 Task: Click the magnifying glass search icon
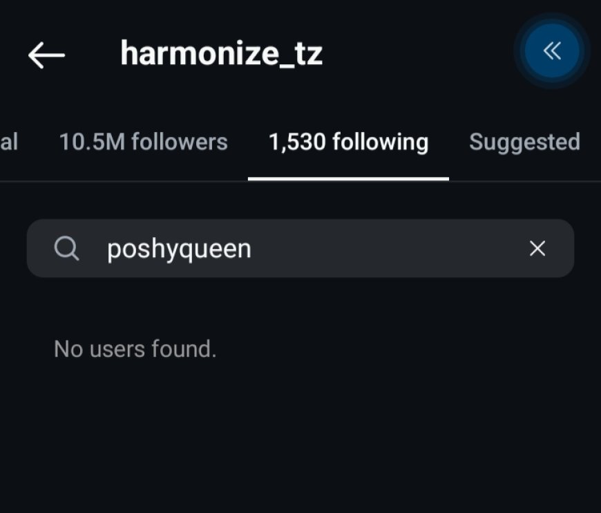pyautogui.click(x=66, y=248)
